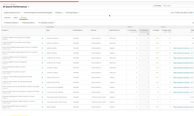
Task: Click external-link icon in customer journey ChatGPT Search row
Action: click(192, 92)
